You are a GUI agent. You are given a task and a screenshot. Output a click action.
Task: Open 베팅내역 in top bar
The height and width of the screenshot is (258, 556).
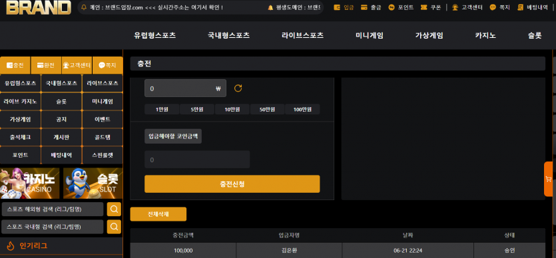[x=533, y=7]
